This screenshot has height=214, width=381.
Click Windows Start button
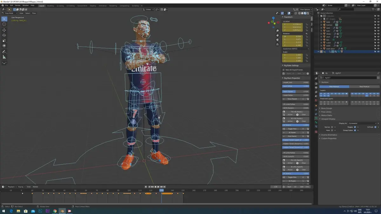[x=3, y=211]
